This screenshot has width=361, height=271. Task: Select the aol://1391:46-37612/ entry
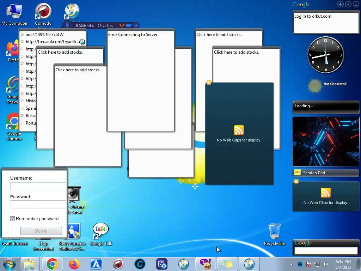tap(45, 35)
